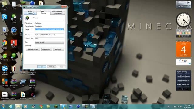Screen dimensions: 194x109
Task: Open the Minecraft Intro Te... archive icon
Action: [32, 84]
